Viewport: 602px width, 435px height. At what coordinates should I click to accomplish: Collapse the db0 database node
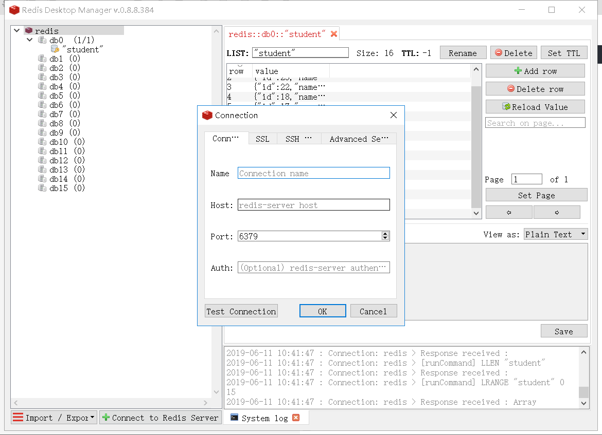[29, 40]
